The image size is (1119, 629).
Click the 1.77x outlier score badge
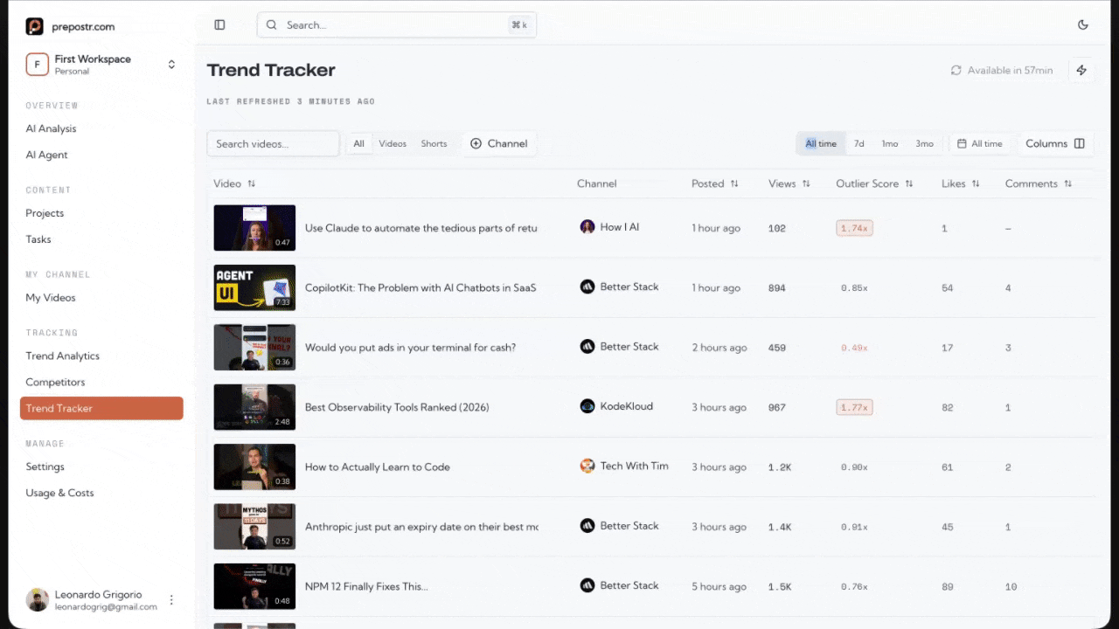tap(854, 407)
